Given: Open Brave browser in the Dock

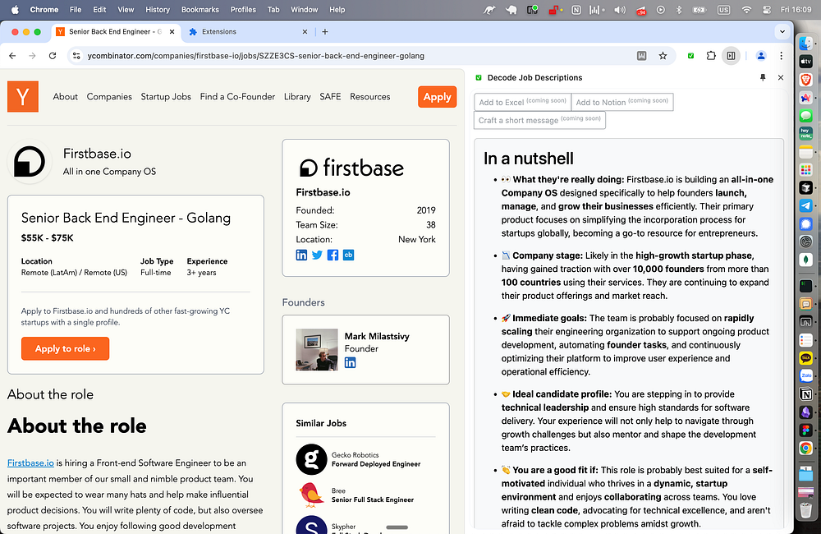Looking at the screenshot, I should click(806, 79).
